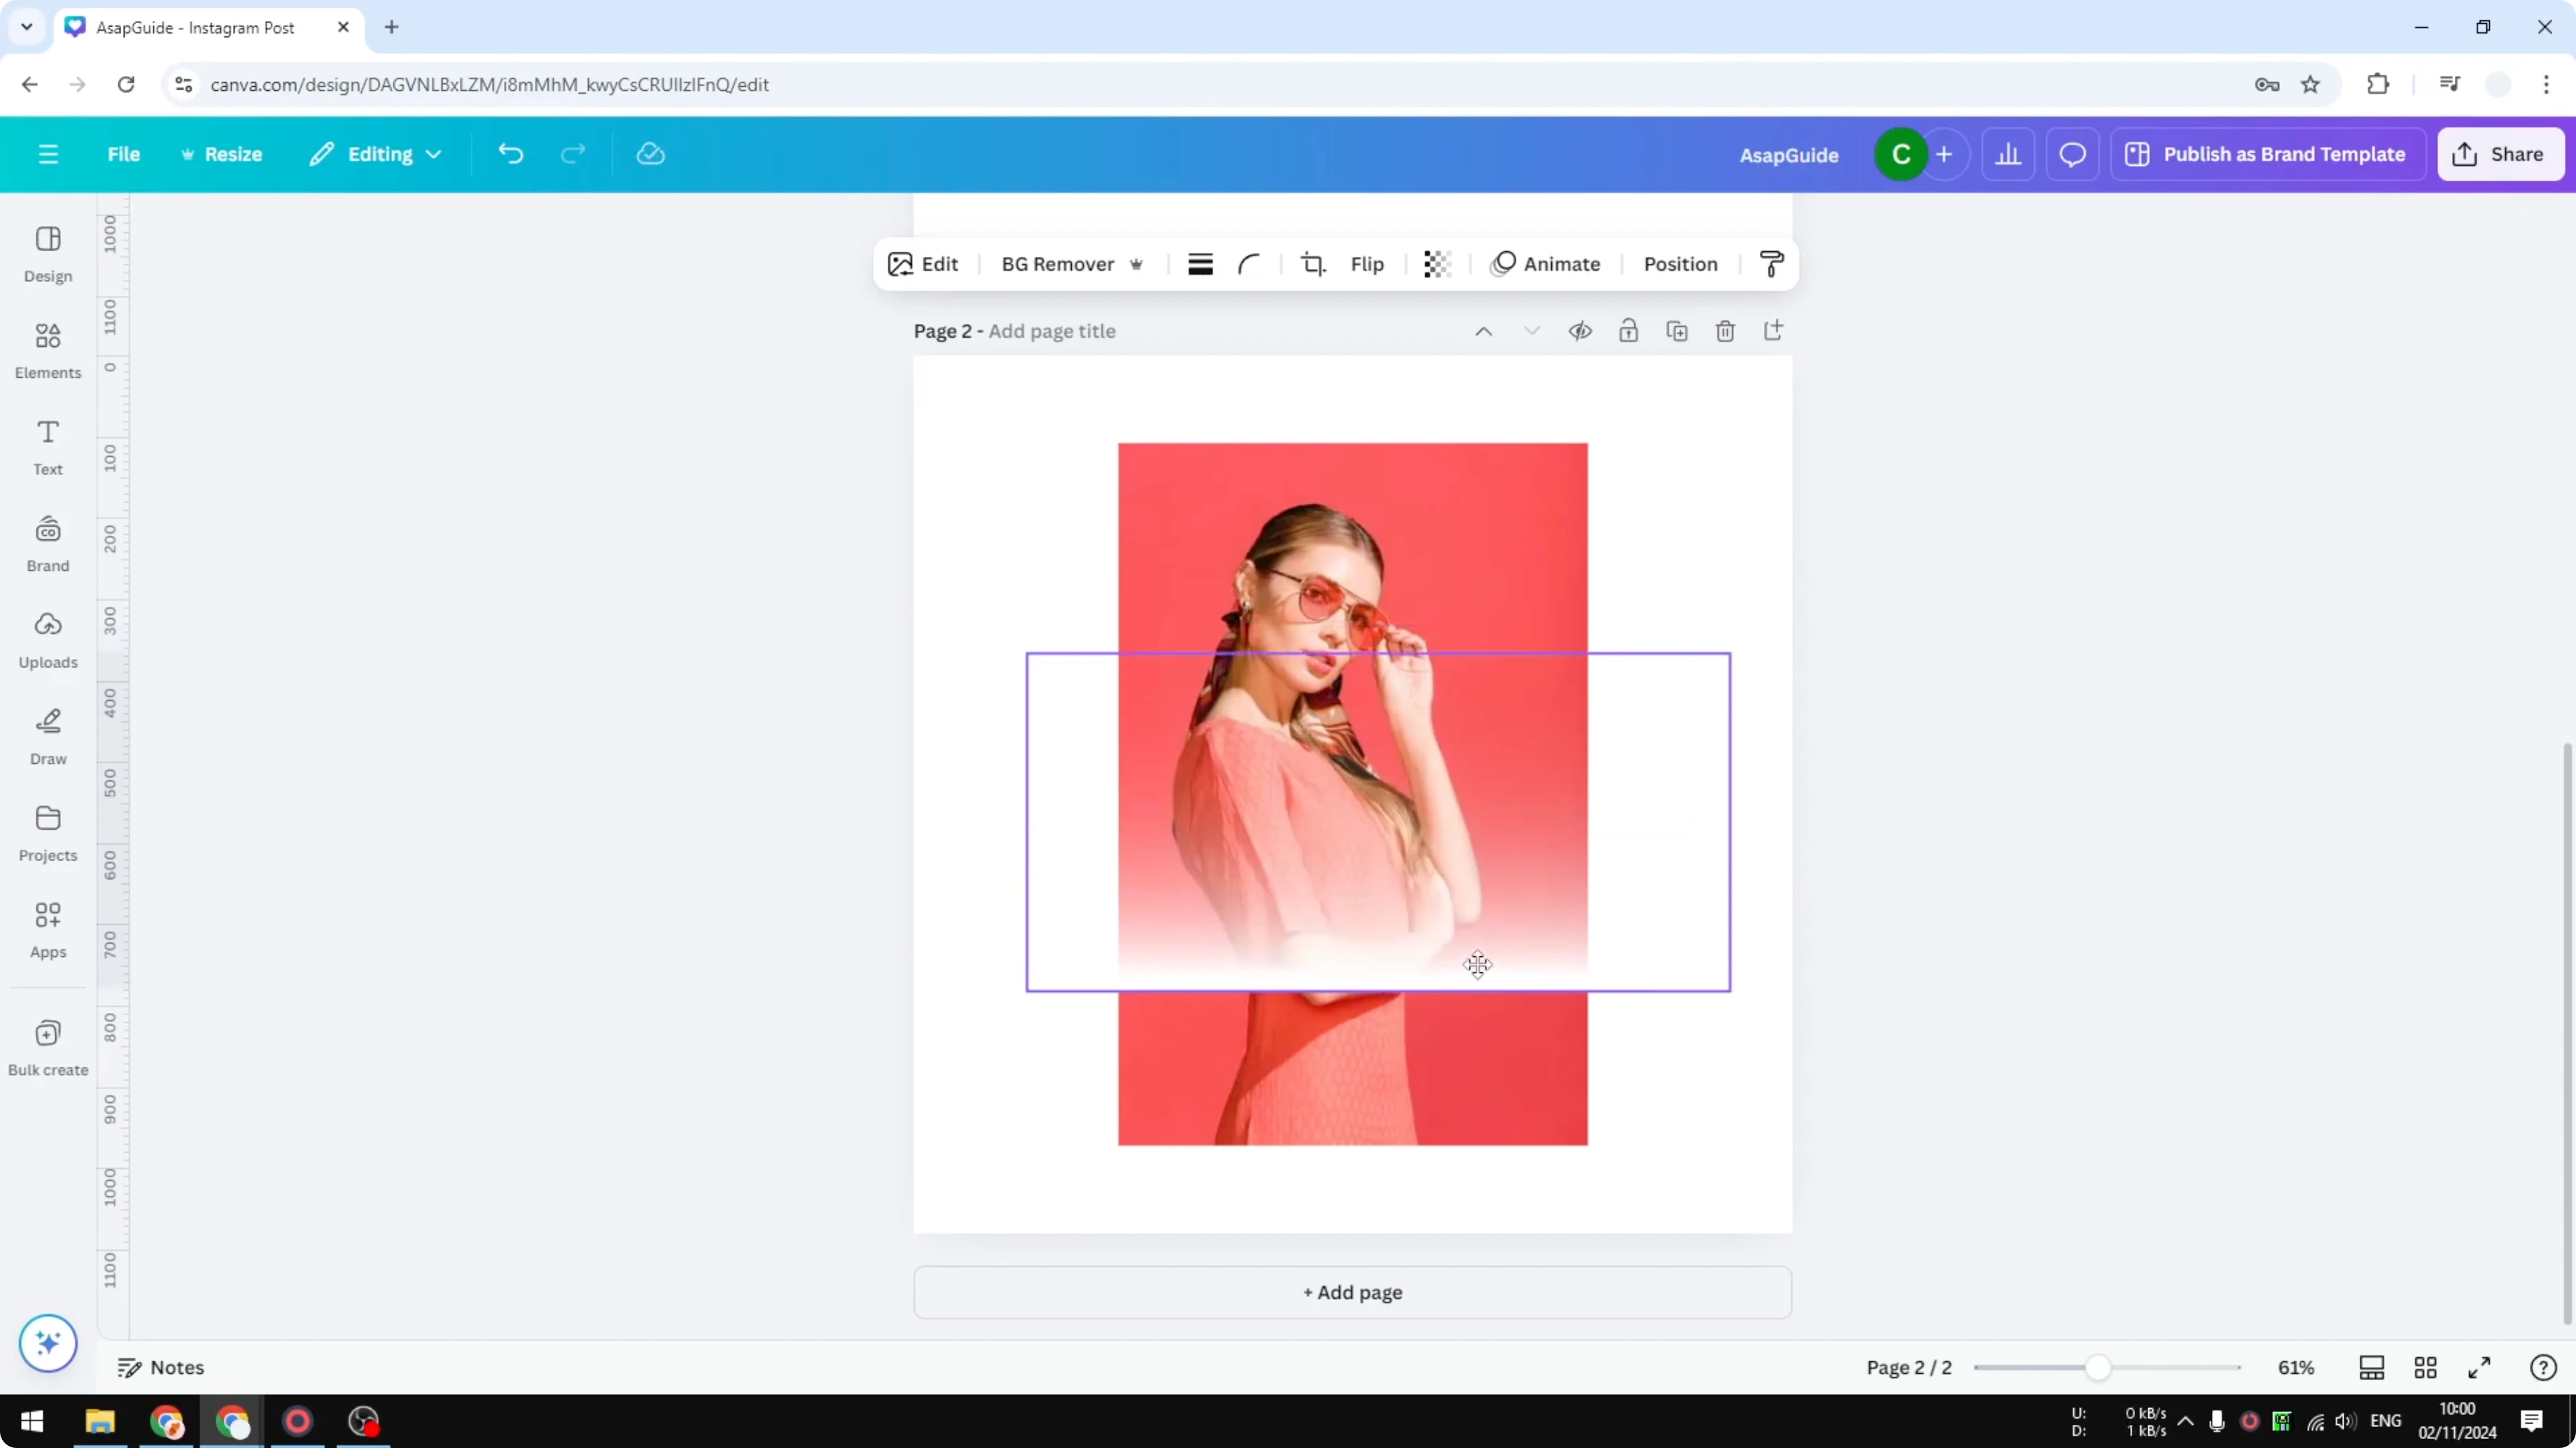This screenshot has height=1448, width=2576.
Task: Open the File menu
Action: [124, 153]
